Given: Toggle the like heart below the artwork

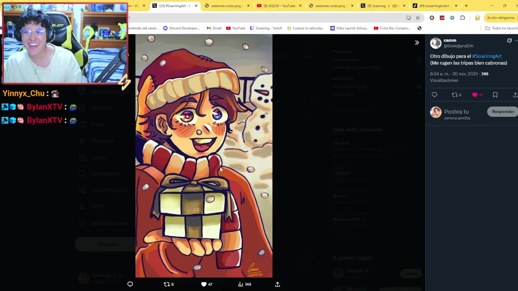Looking at the screenshot, I should 204,284.
